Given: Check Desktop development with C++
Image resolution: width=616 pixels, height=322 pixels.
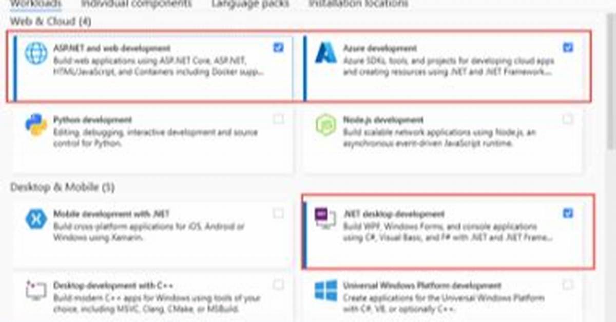Looking at the screenshot, I should tap(278, 285).
